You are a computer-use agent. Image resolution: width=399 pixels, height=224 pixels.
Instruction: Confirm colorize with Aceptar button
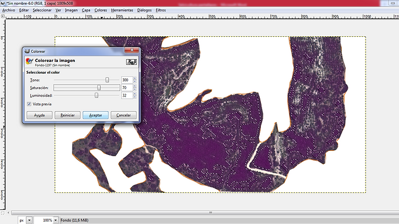tap(95, 115)
